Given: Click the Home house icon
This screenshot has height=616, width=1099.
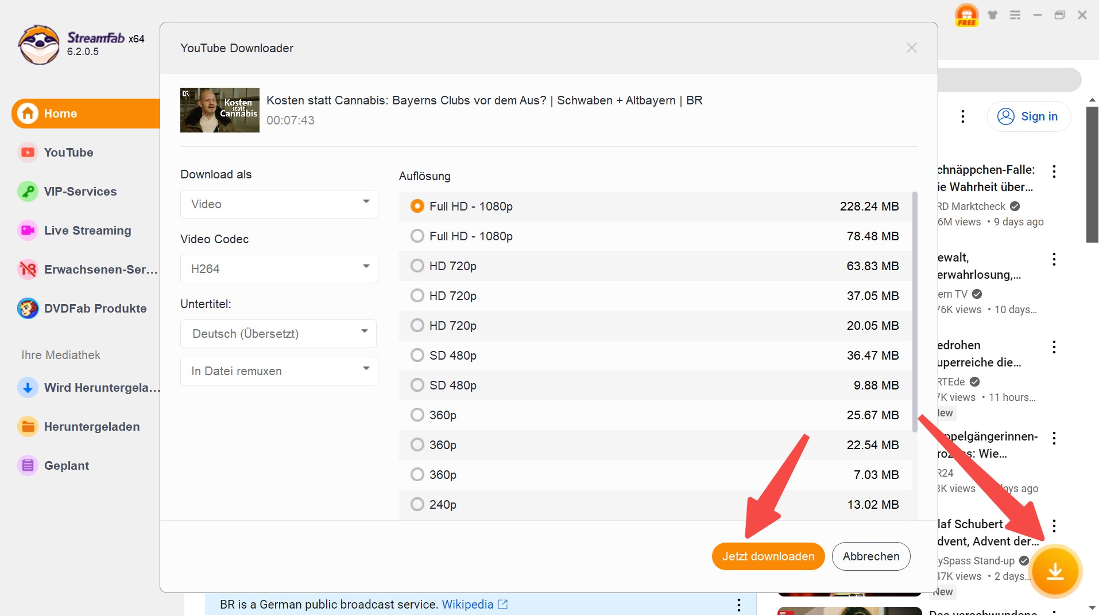Looking at the screenshot, I should point(28,114).
